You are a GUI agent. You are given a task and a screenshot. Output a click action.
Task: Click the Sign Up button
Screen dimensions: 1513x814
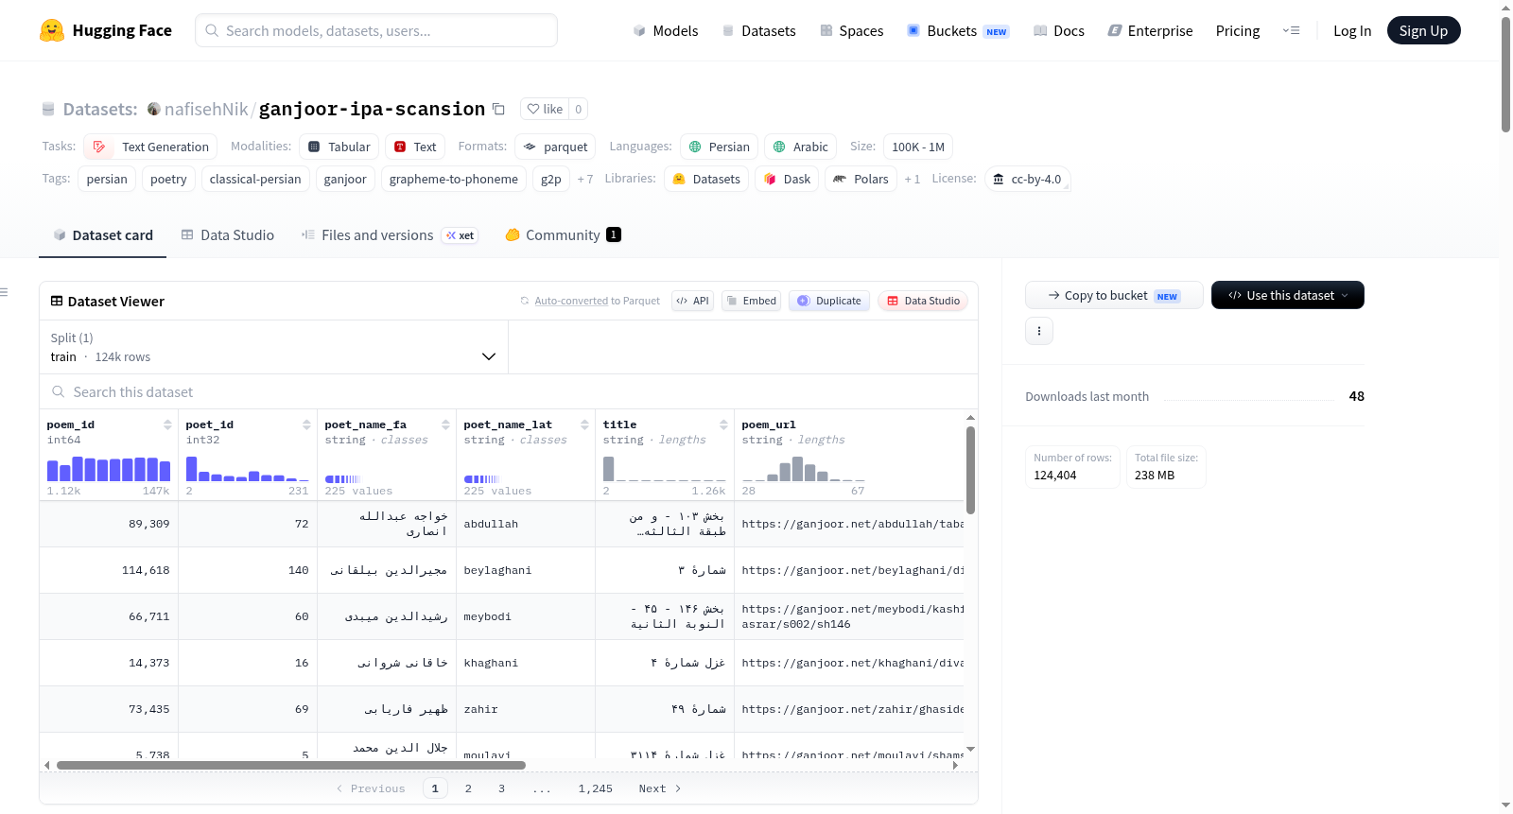coord(1423,30)
